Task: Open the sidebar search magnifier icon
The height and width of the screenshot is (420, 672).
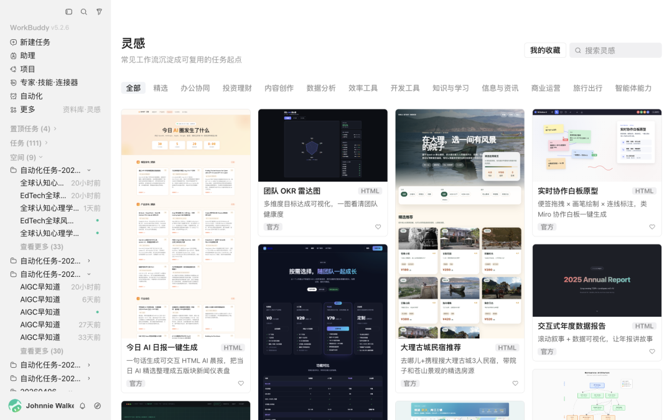Action: pyautogui.click(x=84, y=12)
